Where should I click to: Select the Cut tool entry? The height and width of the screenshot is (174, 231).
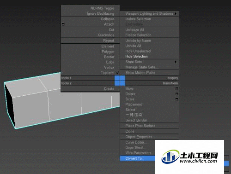point(111,30)
